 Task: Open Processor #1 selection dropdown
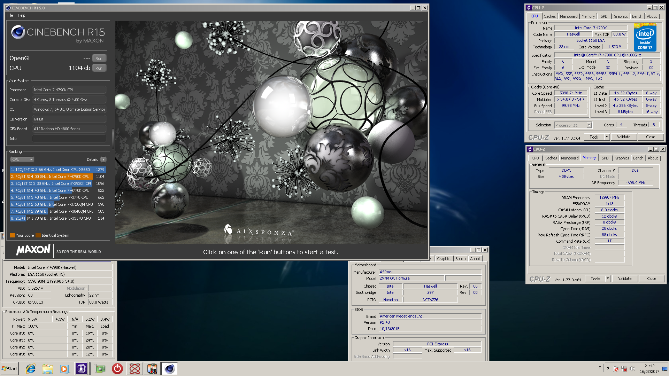(x=573, y=125)
